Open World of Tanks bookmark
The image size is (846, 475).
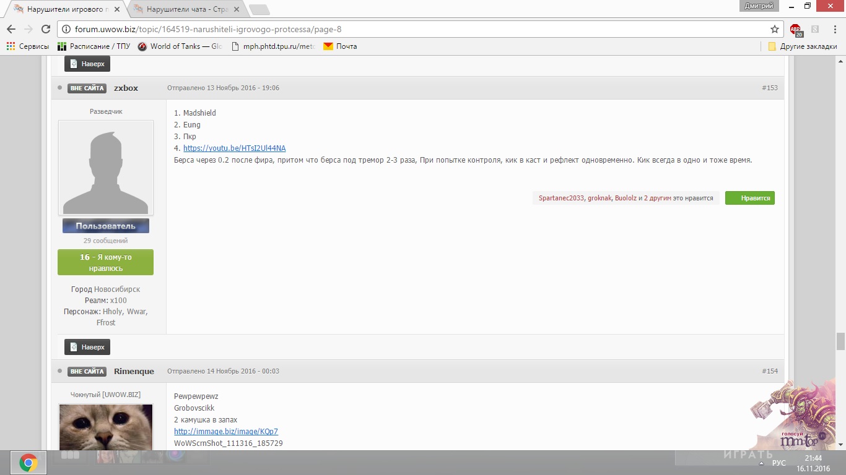[x=180, y=46]
